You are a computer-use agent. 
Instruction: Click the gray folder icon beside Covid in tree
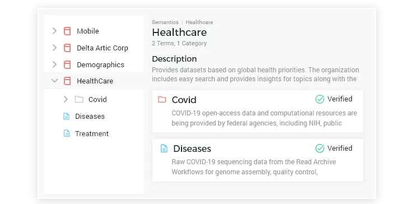click(79, 99)
